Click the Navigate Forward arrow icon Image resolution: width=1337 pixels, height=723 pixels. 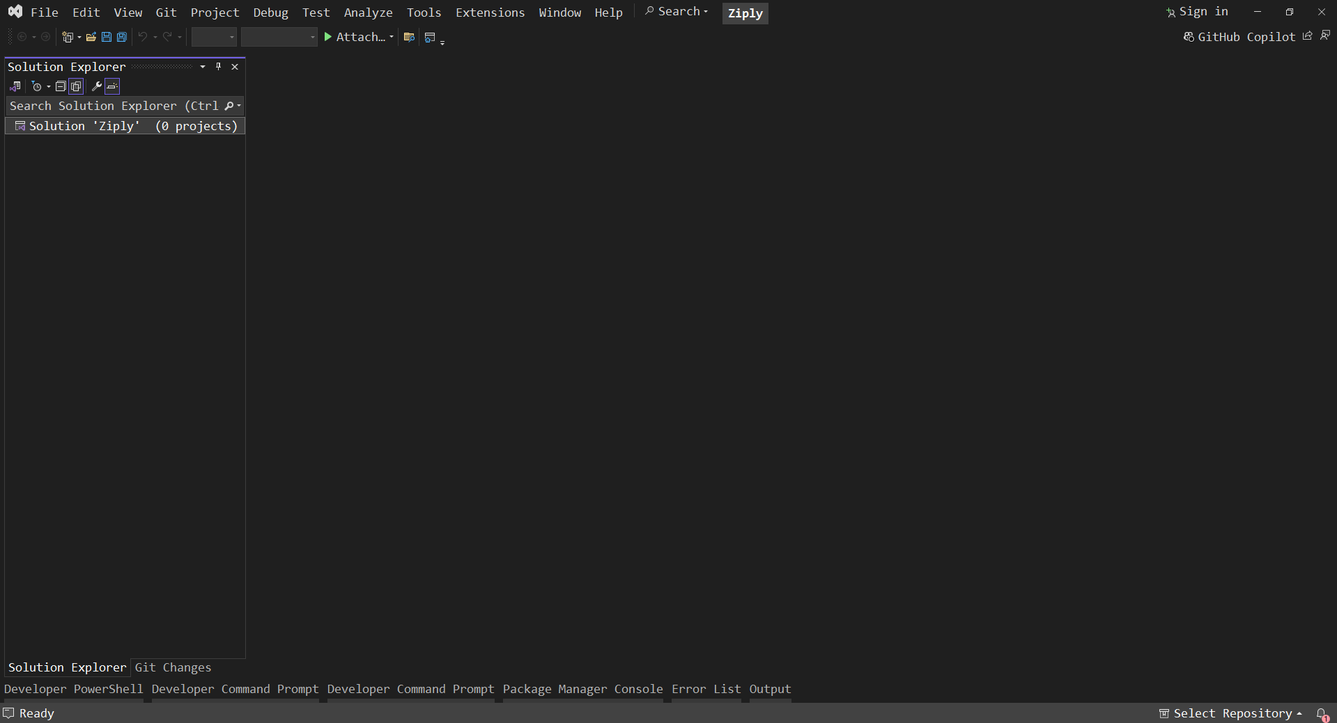point(45,37)
